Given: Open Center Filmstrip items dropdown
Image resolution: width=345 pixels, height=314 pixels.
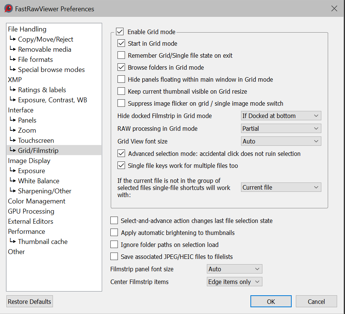Looking at the screenshot, I should pos(234,282).
